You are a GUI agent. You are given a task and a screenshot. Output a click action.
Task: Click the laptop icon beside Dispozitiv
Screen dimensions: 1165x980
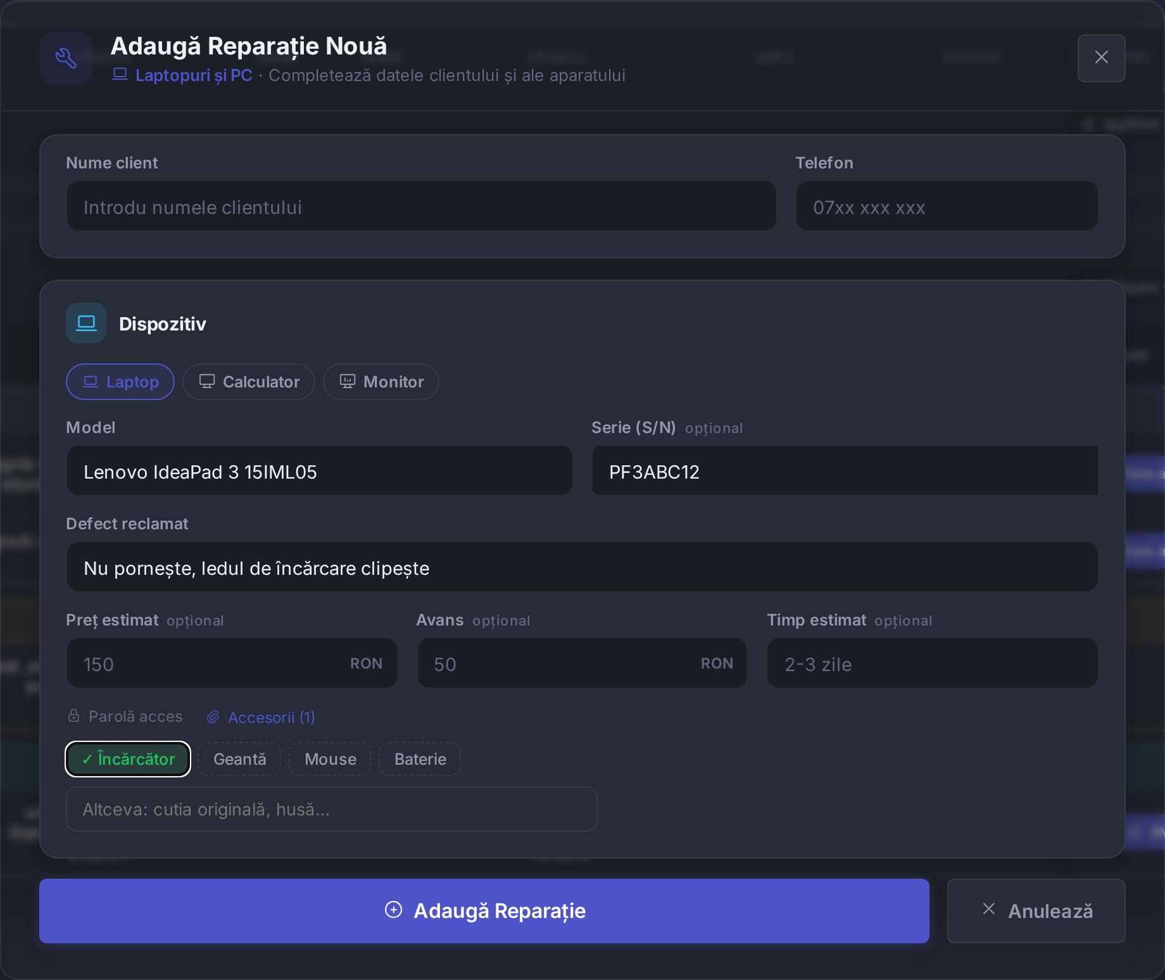pyautogui.click(x=86, y=323)
